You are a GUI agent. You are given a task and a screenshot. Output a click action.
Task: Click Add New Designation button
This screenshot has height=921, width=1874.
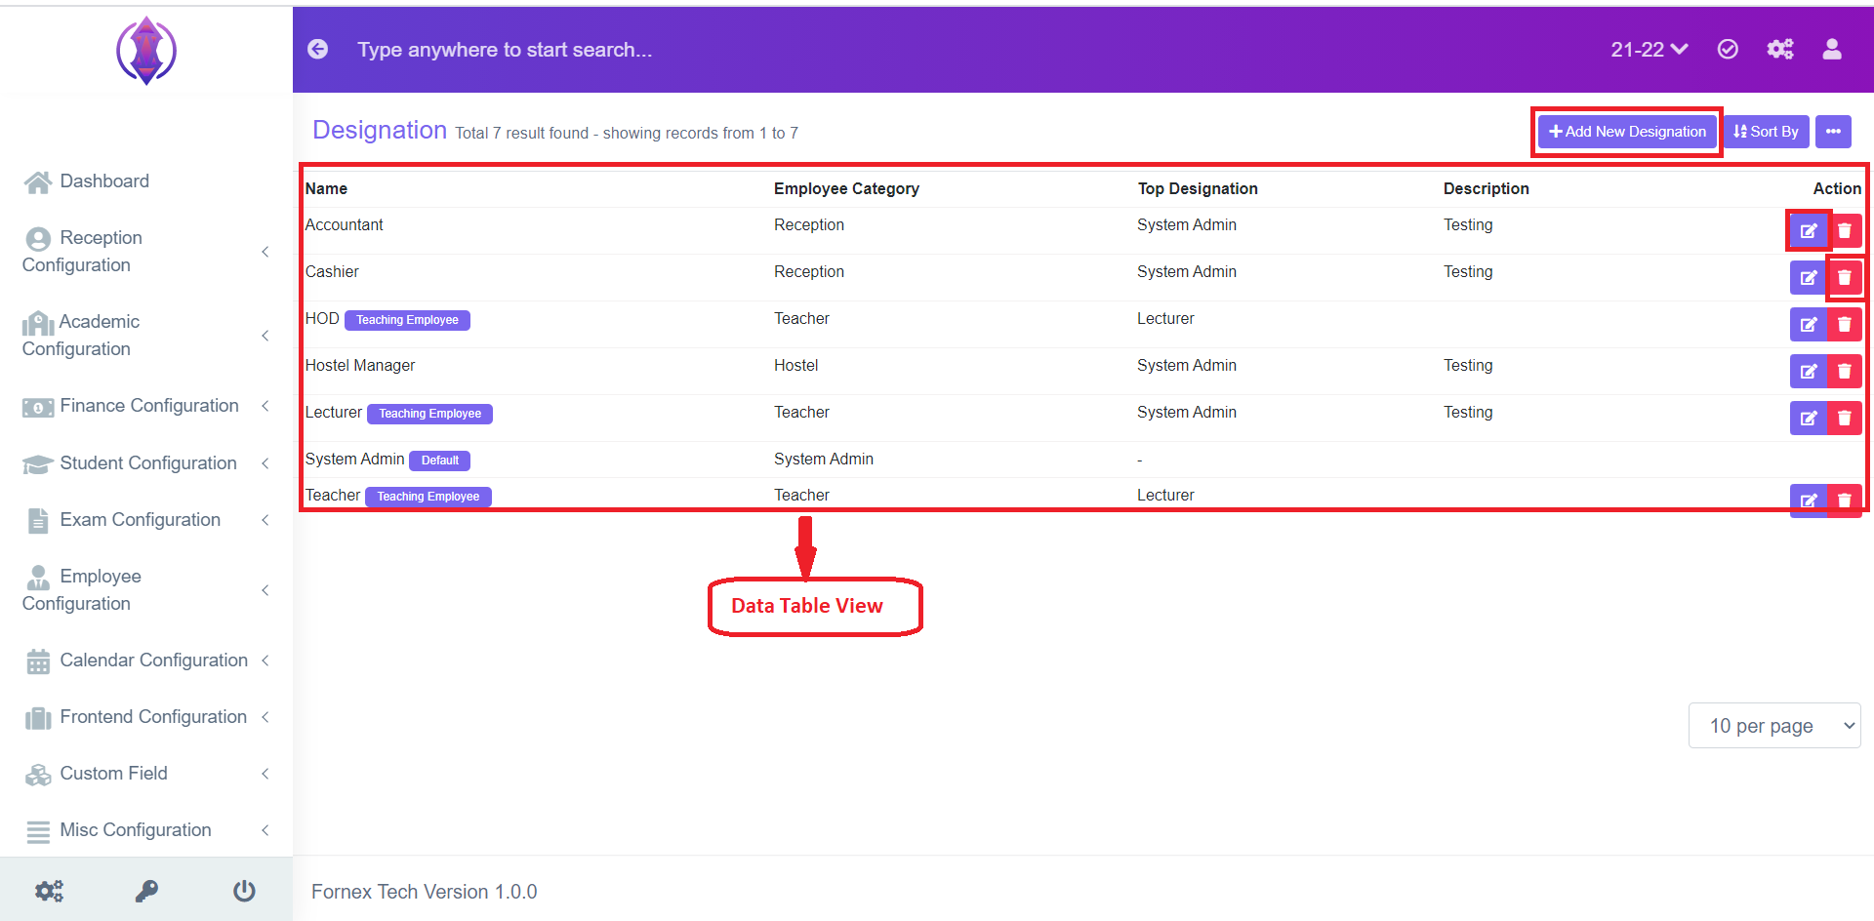1627,132
